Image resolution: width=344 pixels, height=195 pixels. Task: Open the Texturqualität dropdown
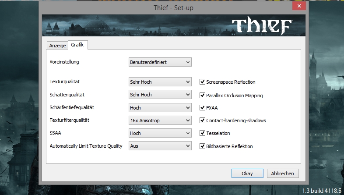tap(160, 82)
